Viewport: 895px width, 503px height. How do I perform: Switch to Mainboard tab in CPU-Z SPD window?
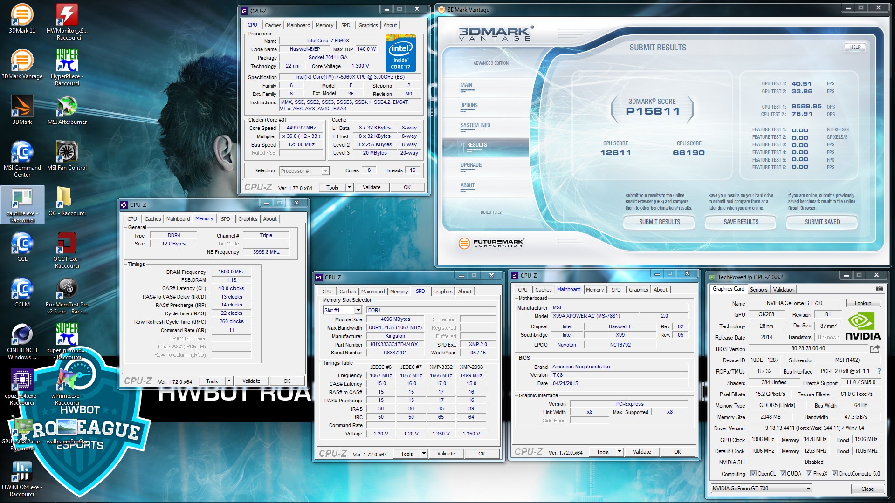(x=372, y=292)
